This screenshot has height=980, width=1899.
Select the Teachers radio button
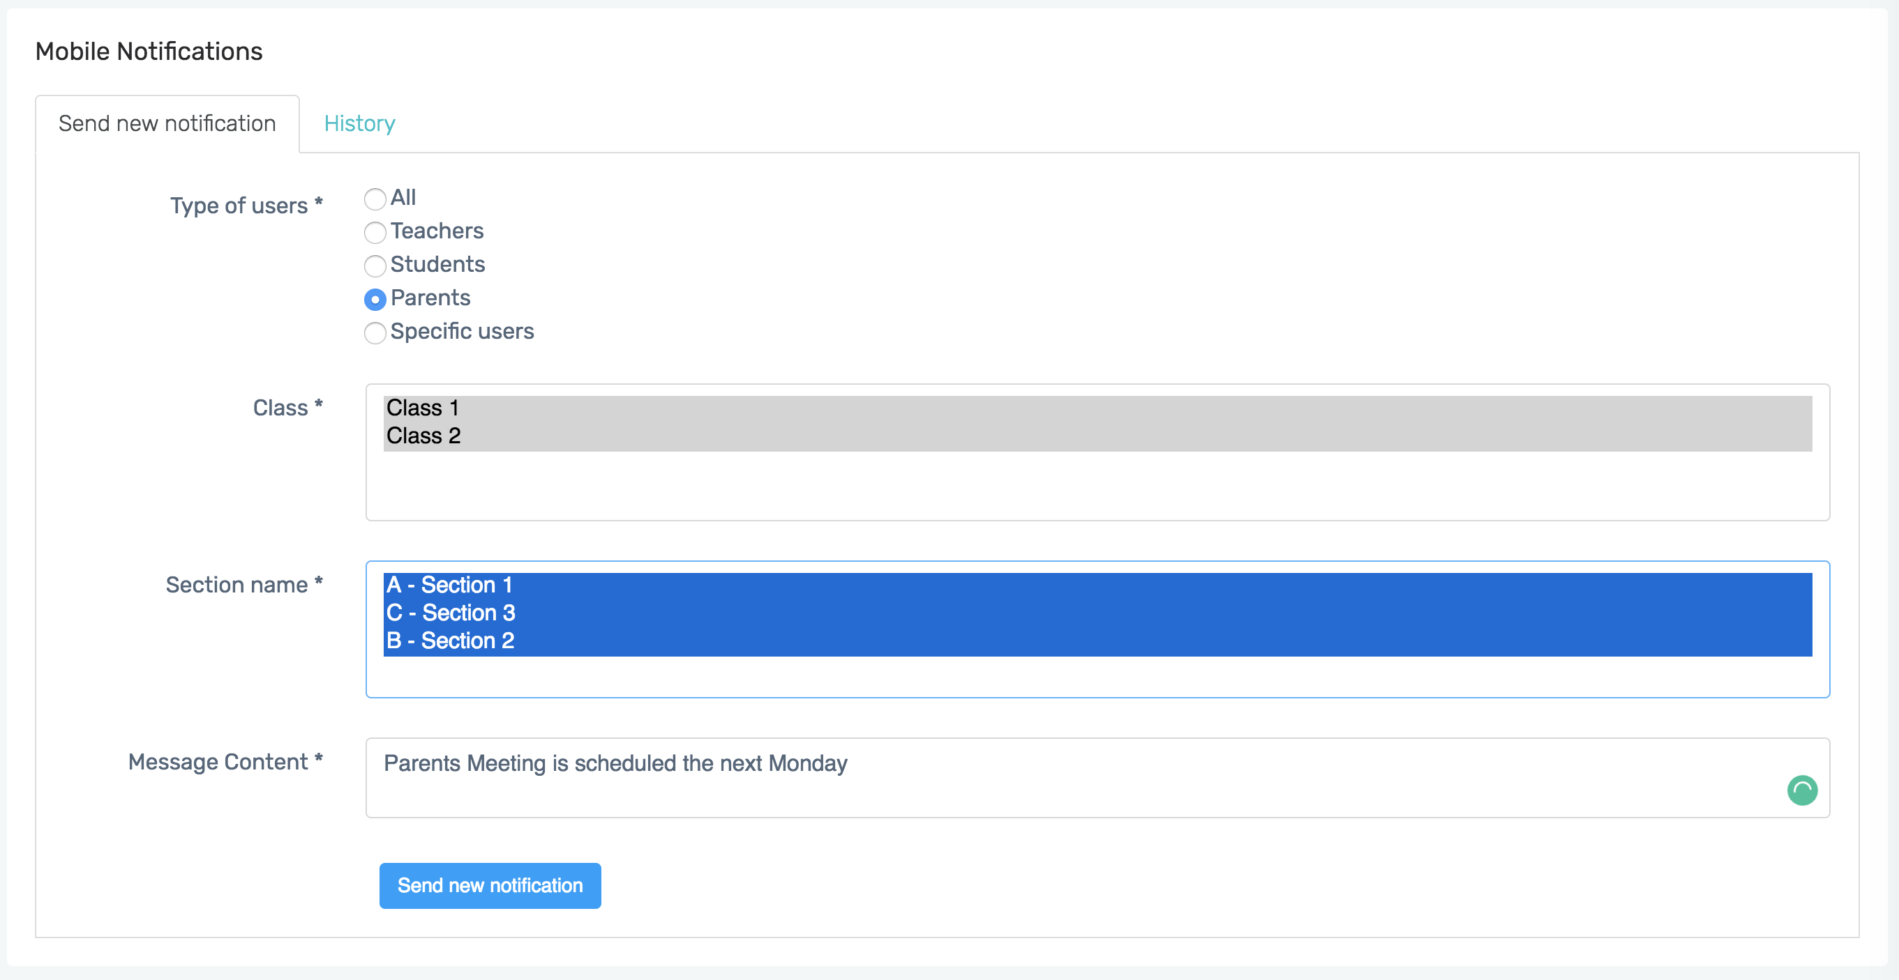click(375, 233)
